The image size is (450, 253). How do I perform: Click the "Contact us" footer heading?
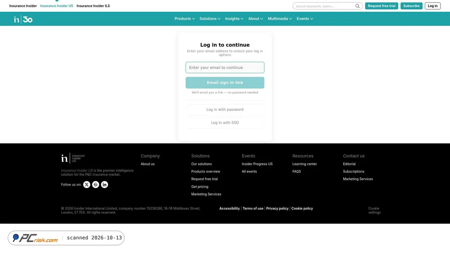click(x=353, y=156)
